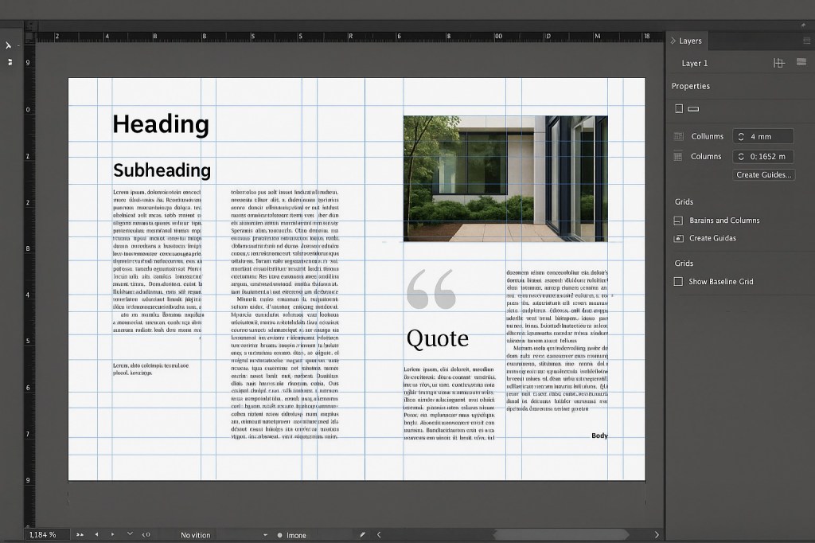Select the portrait page orientation icon

(678, 107)
